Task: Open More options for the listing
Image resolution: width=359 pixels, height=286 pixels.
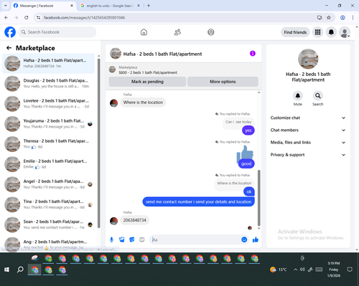Action: [223, 82]
